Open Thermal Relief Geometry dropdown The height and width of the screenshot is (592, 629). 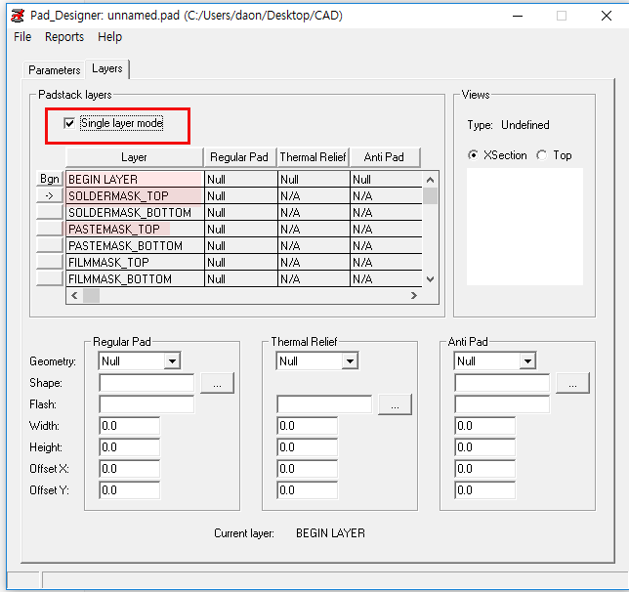(x=350, y=361)
